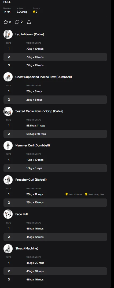Screen dimensions: 114x288
Task: Select Shrug set 45kg x 18 reps
Action: (55, 271)
